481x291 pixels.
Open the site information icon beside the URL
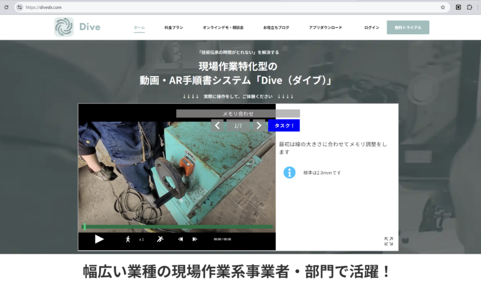tap(19, 7)
